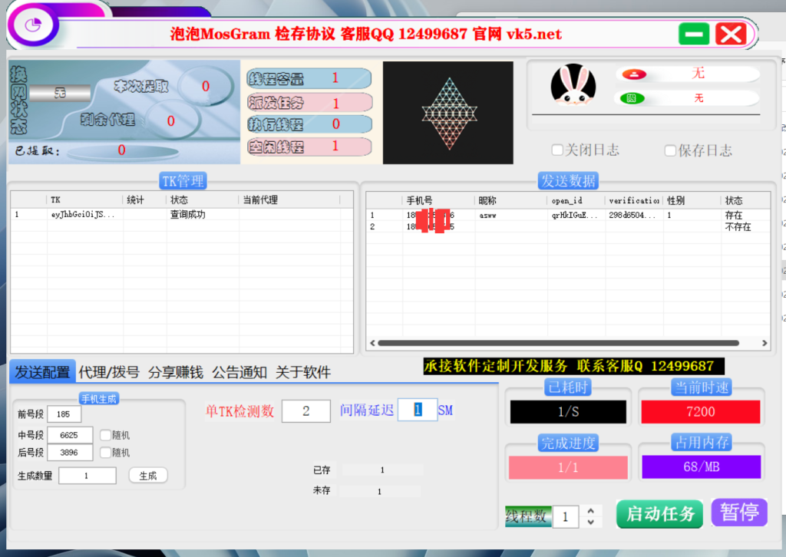The width and height of the screenshot is (786, 557).
Task: Click the TK column header
Action: [84, 199]
